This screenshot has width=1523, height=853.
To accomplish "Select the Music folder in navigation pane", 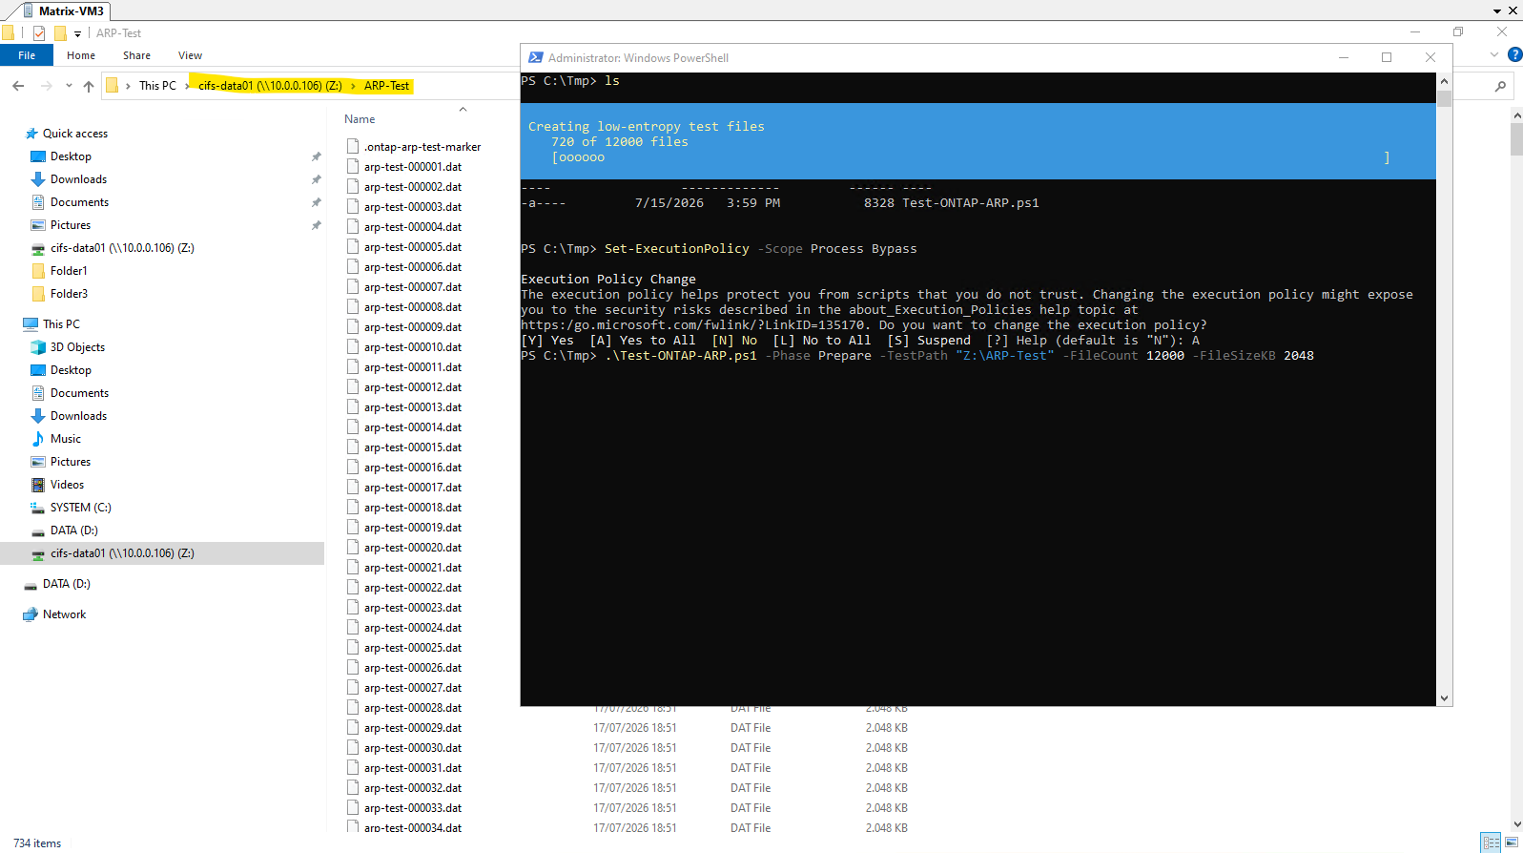I will (66, 439).
